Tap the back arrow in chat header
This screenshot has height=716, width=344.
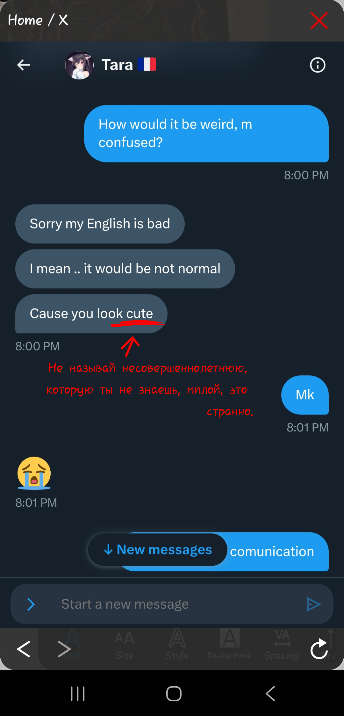point(24,65)
